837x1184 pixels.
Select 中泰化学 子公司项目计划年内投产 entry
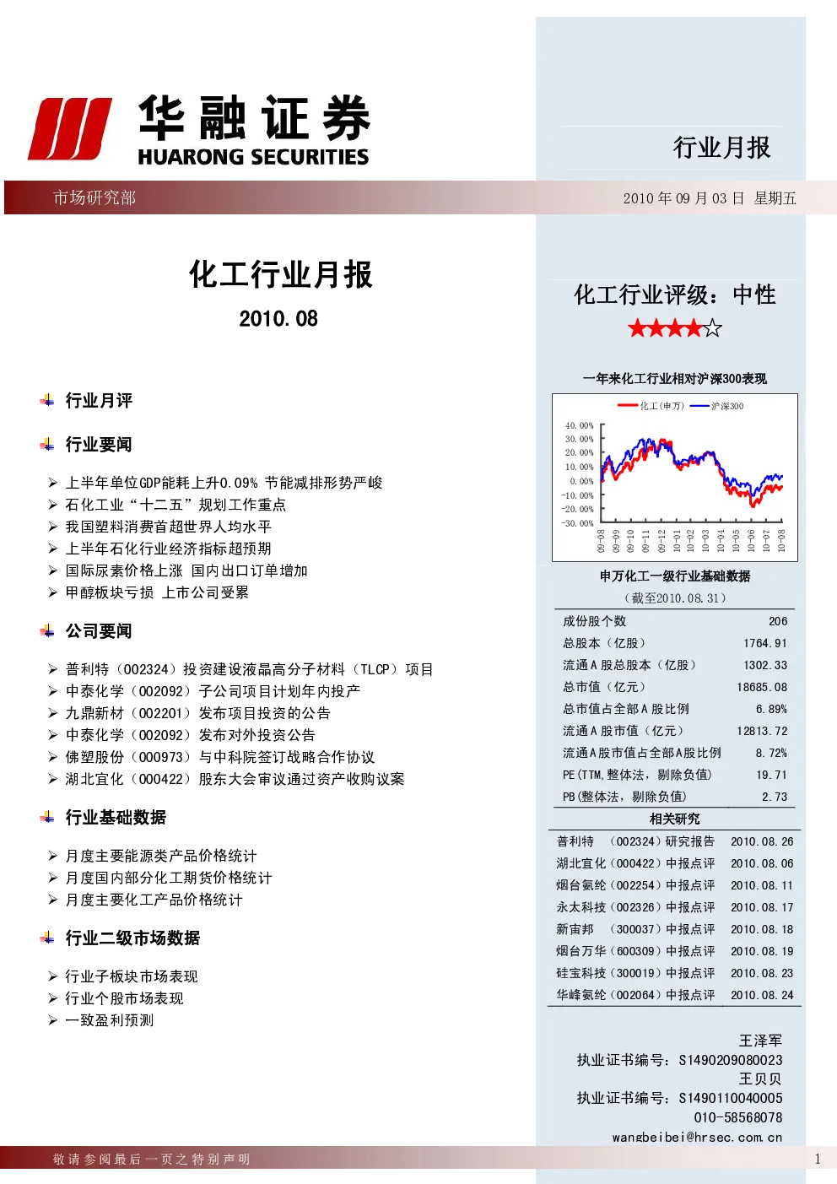(x=213, y=691)
